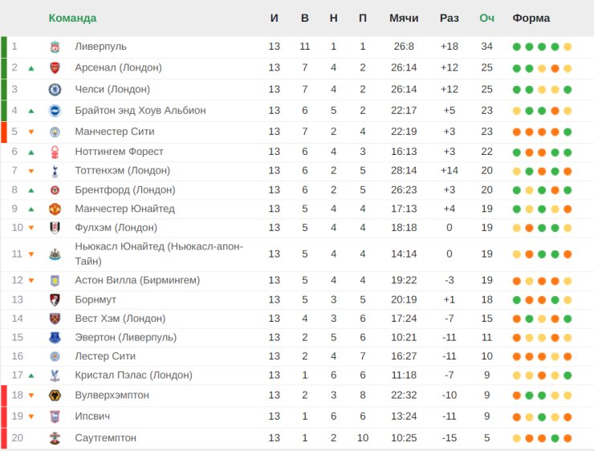
Task: Click the Manchester United crest icon
Action: 55,209
